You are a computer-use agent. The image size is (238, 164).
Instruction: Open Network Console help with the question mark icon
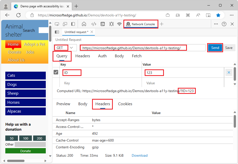[224, 24]
